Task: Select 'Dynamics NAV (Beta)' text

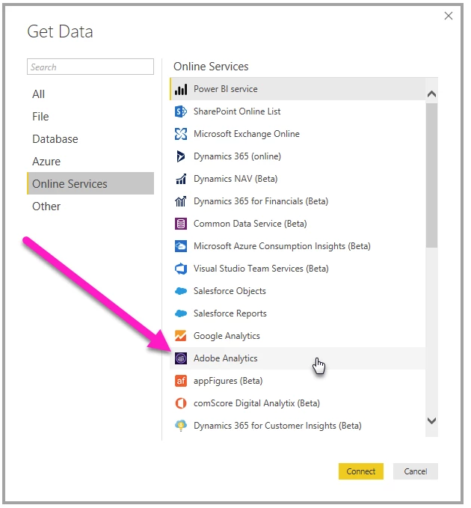Action: coord(235,179)
